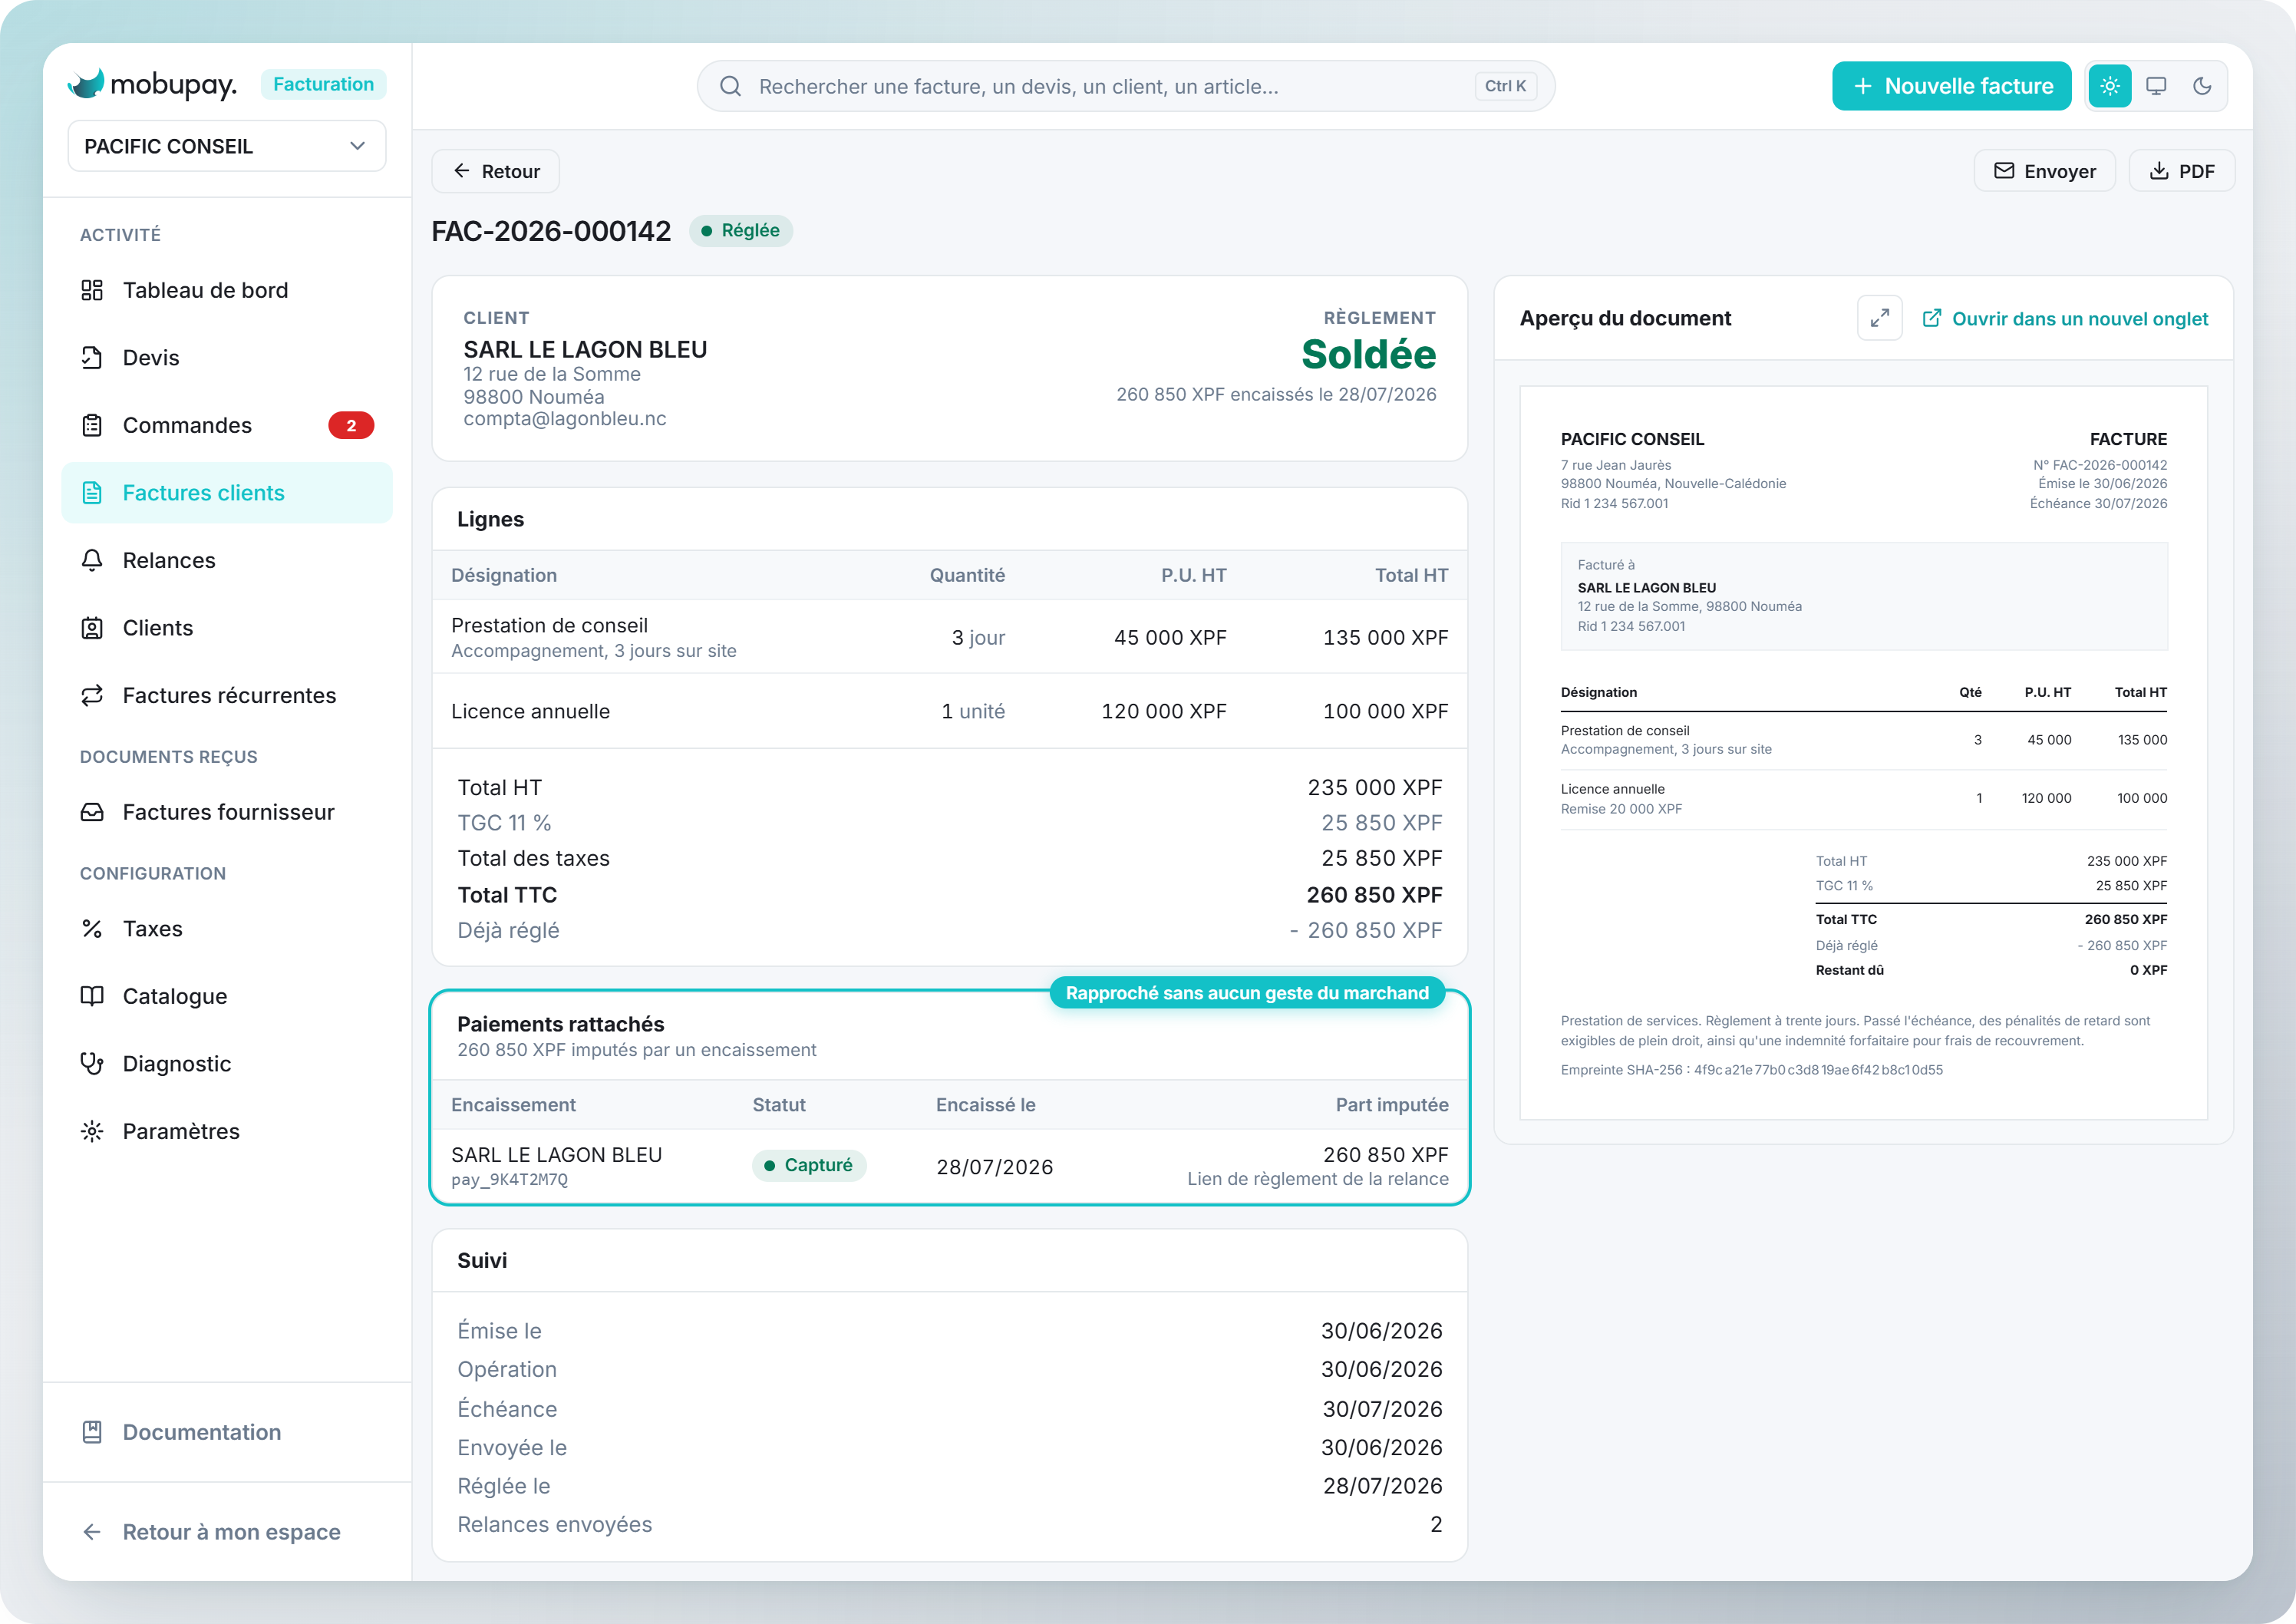The height and width of the screenshot is (1624, 2296).
Task: Click Retour à mon espace
Action: click(227, 1532)
